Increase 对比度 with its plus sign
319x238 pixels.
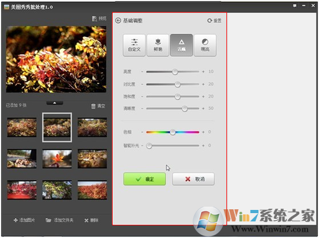(x=204, y=84)
